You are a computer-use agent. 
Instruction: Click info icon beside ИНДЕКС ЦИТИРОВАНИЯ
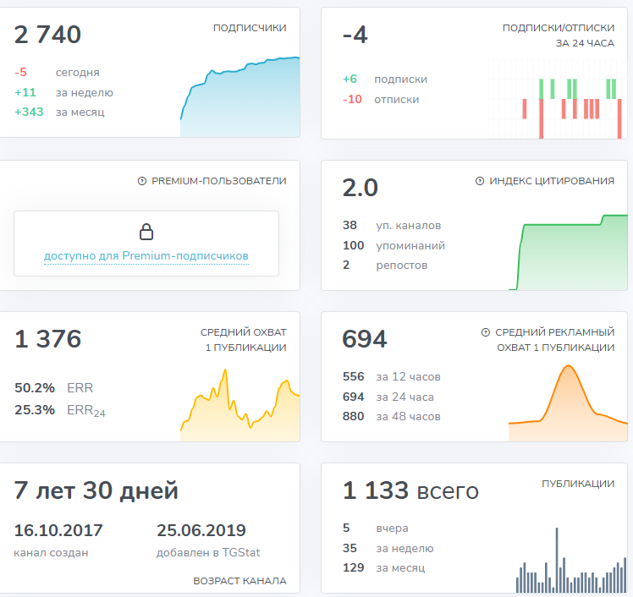coord(480,181)
